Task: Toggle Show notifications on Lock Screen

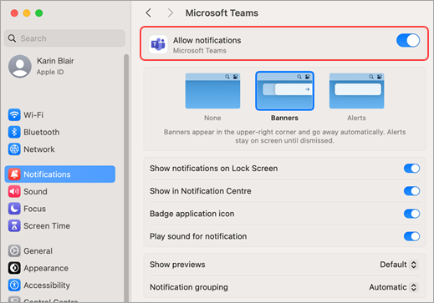Action: (411, 169)
